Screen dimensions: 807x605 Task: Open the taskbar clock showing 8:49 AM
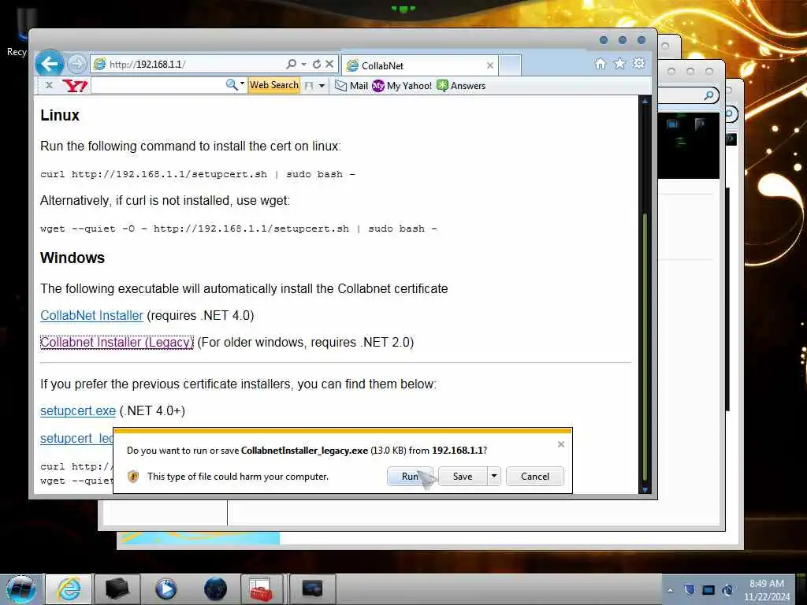pos(767,590)
